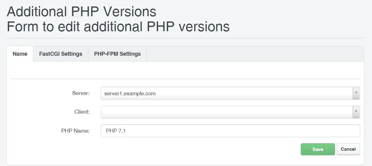This screenshot has height=166, width=372.
Task: Click the "Additional PHP Versions" heading
Action: click(81, 12)
